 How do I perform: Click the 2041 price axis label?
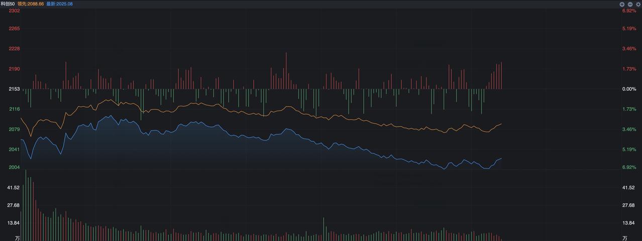(14, 149)
